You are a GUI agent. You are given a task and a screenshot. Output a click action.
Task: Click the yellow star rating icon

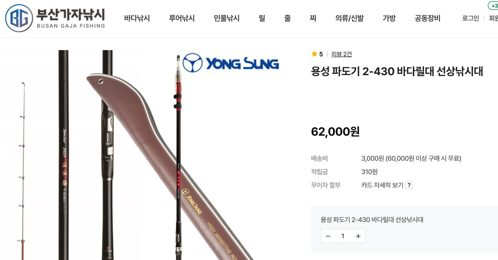pyautogui.click(x=314, y=54)
